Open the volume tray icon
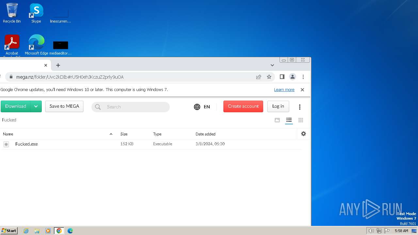The width and height of the screenshot is (418, 235). (371, 231)
